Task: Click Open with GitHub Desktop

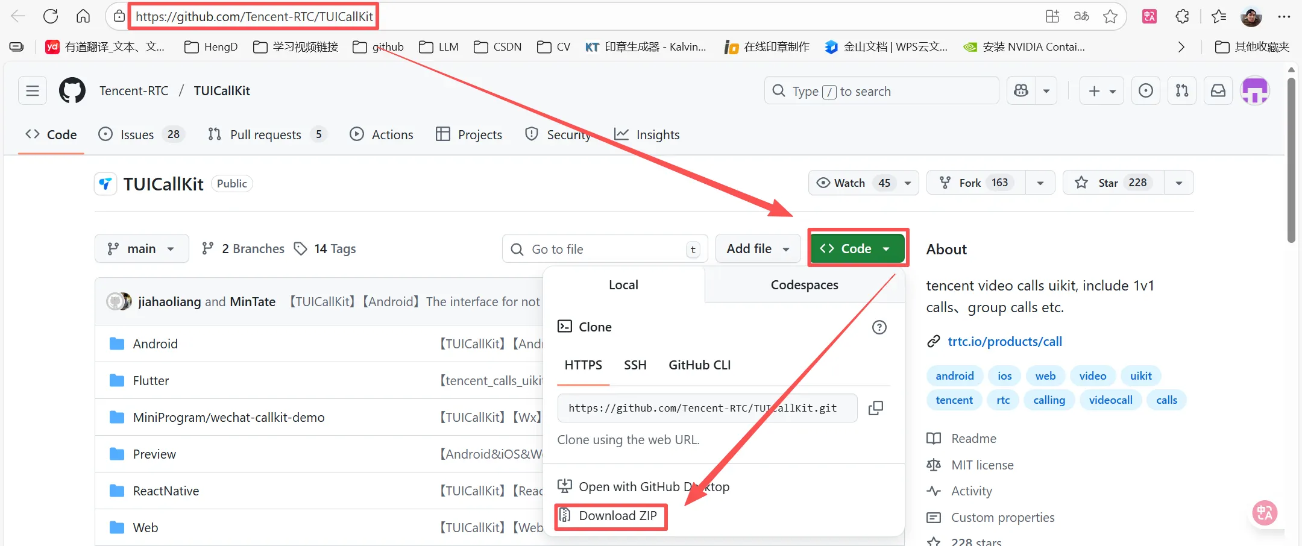Action: pos(643,486)
